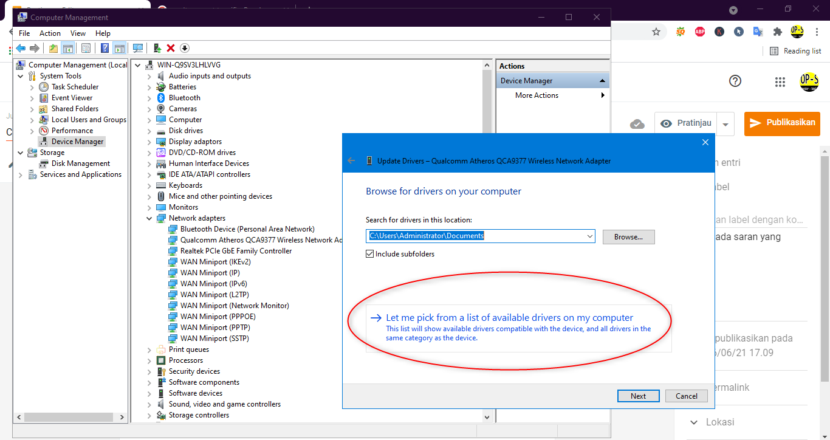Click the Properties toolbar icon
830x440 pixels.
click(x=86, y=48)
